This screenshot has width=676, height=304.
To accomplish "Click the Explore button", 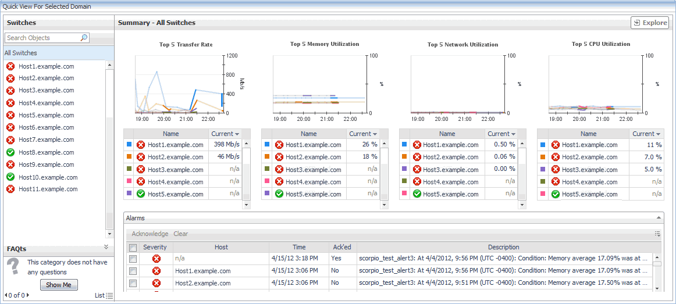I will point(650,23).
